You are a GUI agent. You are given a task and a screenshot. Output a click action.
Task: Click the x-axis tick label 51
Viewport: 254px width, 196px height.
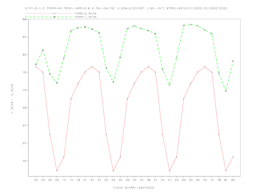(156, 180)
